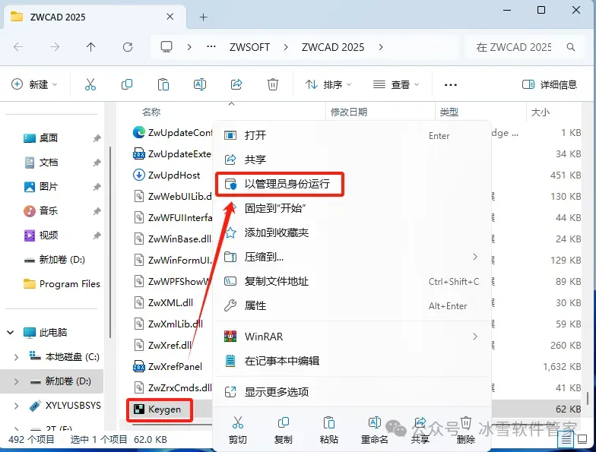The width and height of the screenshot is (596, 452).
Task: Click ZWSOFT in the address breadcrumb
Action: click(249, 47)
